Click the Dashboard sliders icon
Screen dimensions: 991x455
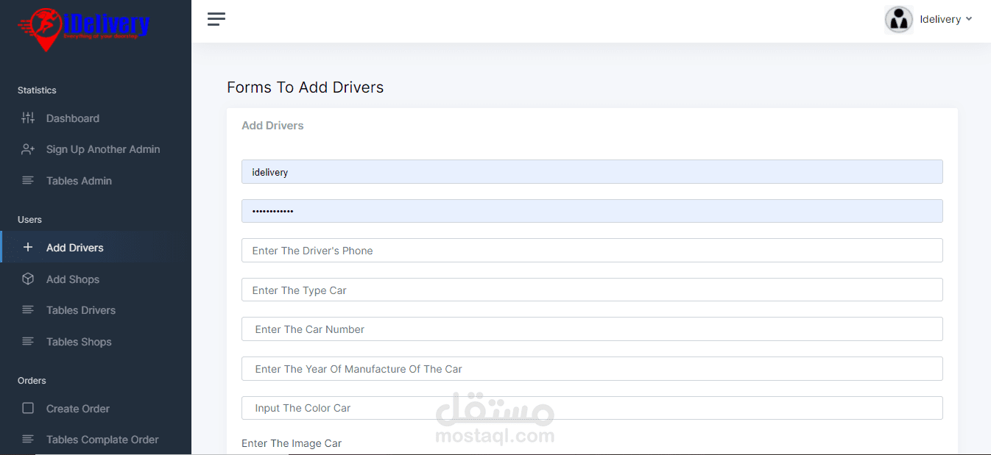point(28,118)
